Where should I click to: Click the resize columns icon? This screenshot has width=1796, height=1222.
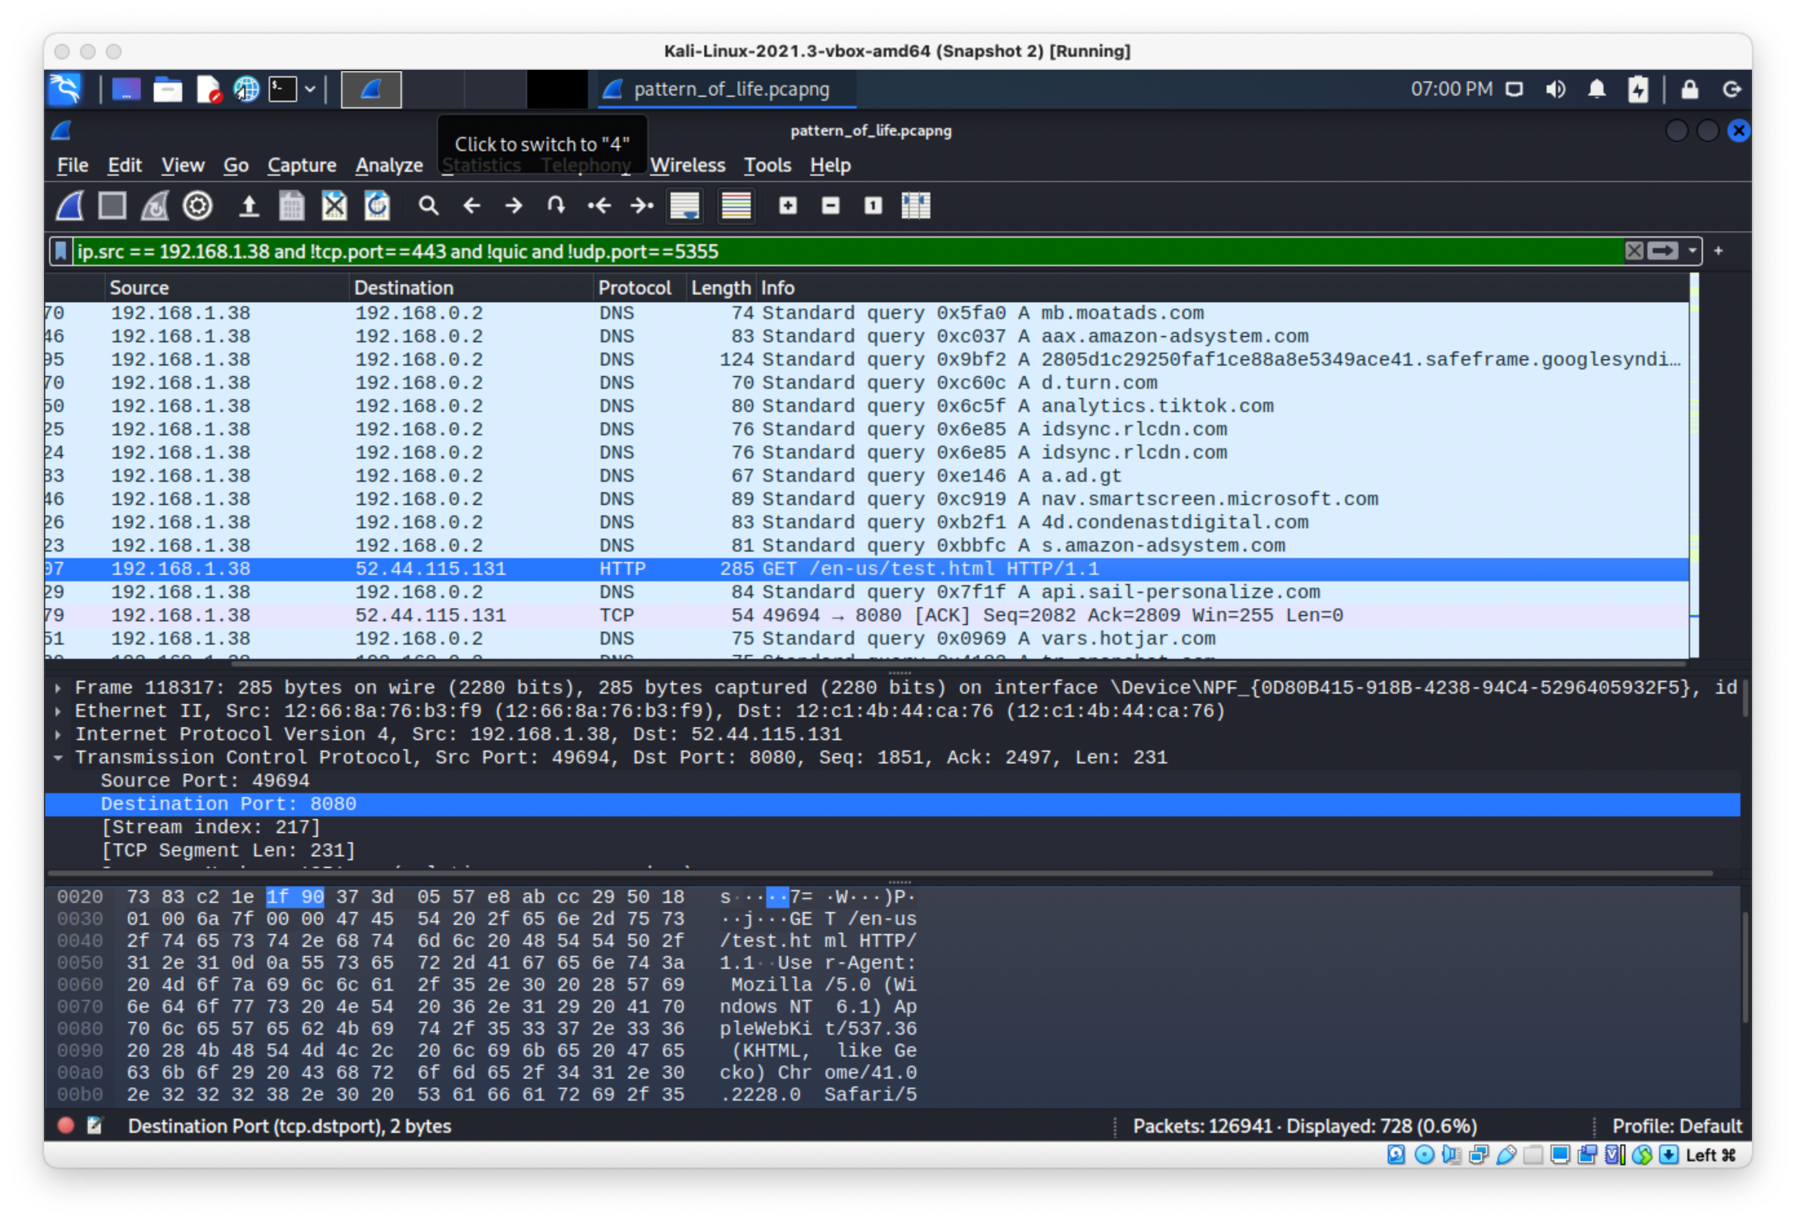915,205
